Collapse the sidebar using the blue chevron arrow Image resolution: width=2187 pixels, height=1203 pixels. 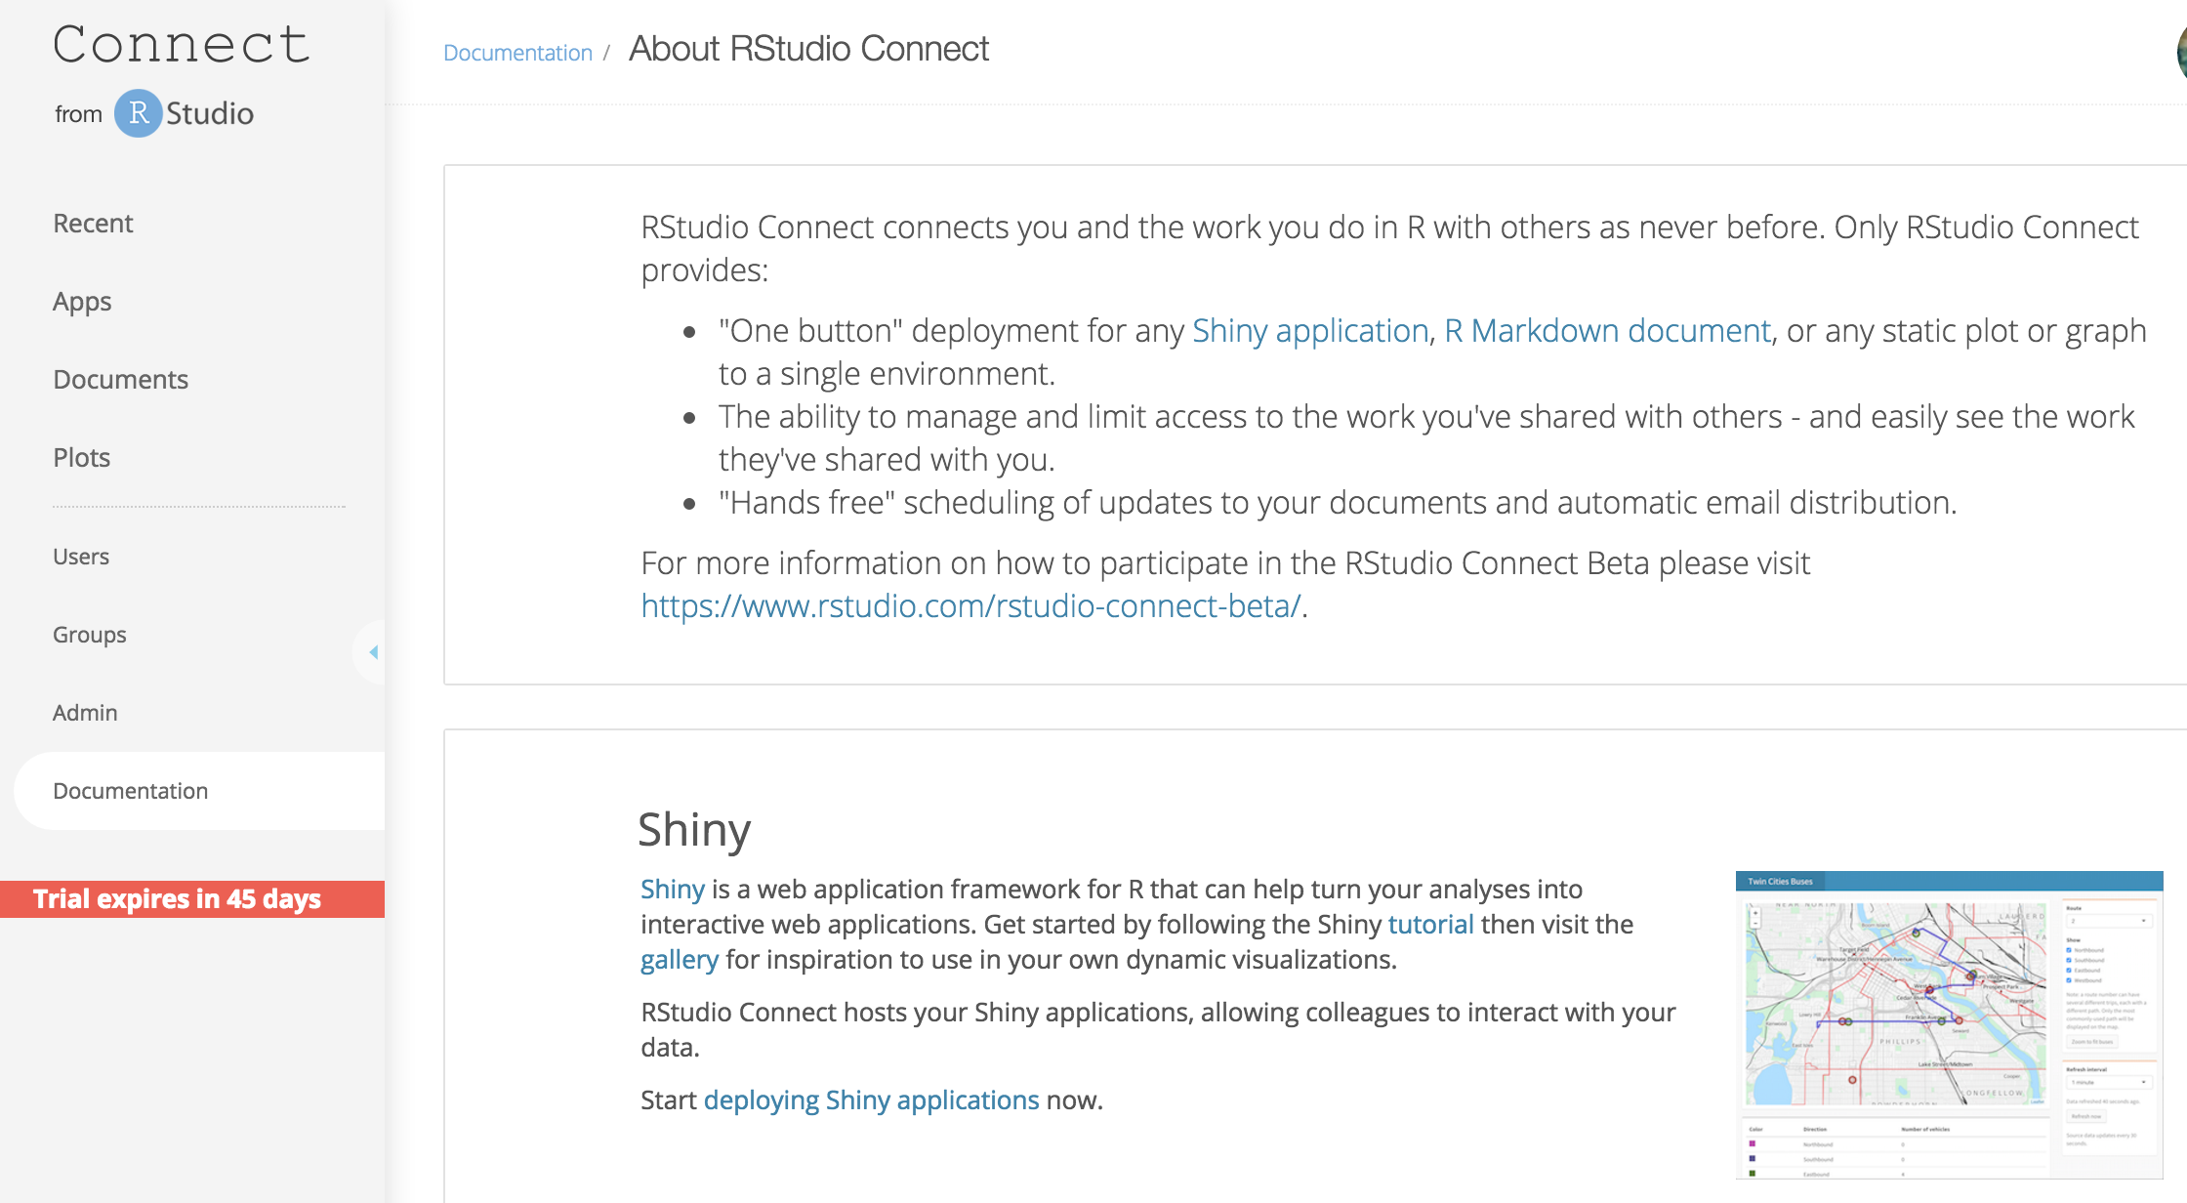372,652
